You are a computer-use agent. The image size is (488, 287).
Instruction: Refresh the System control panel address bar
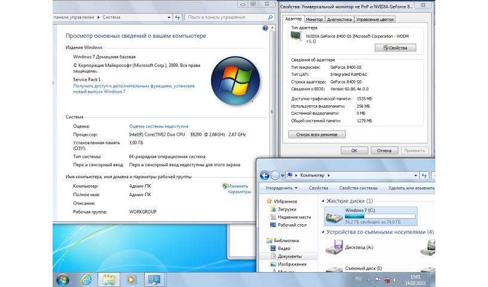178,17
